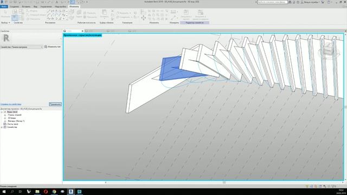Click the Revit icon in taskbar
The height and width of the screenshot is (195, 347).
pos(71,192)
